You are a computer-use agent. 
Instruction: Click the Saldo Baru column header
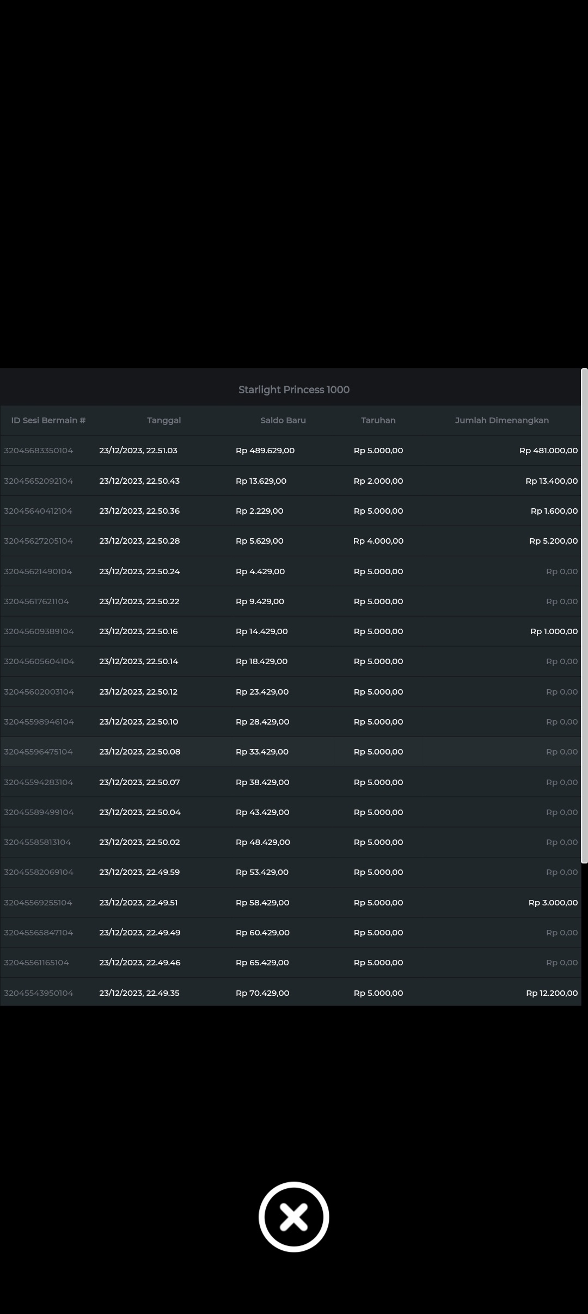[x=283, y=420]
